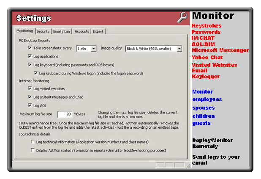Click the Deploy/Monitor Remotely text
The image size is (261, 179).
tap(212, 143)
